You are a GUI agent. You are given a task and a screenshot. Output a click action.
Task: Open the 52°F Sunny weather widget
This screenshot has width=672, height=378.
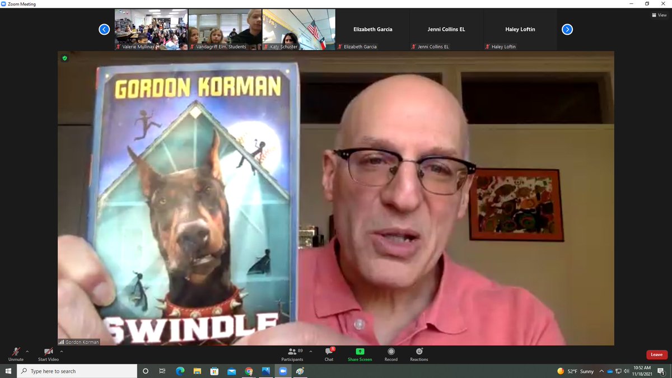pos(576,371)
